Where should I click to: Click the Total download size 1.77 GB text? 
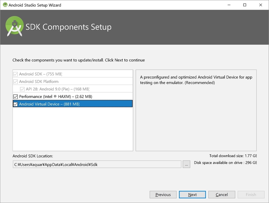(233, 156)
